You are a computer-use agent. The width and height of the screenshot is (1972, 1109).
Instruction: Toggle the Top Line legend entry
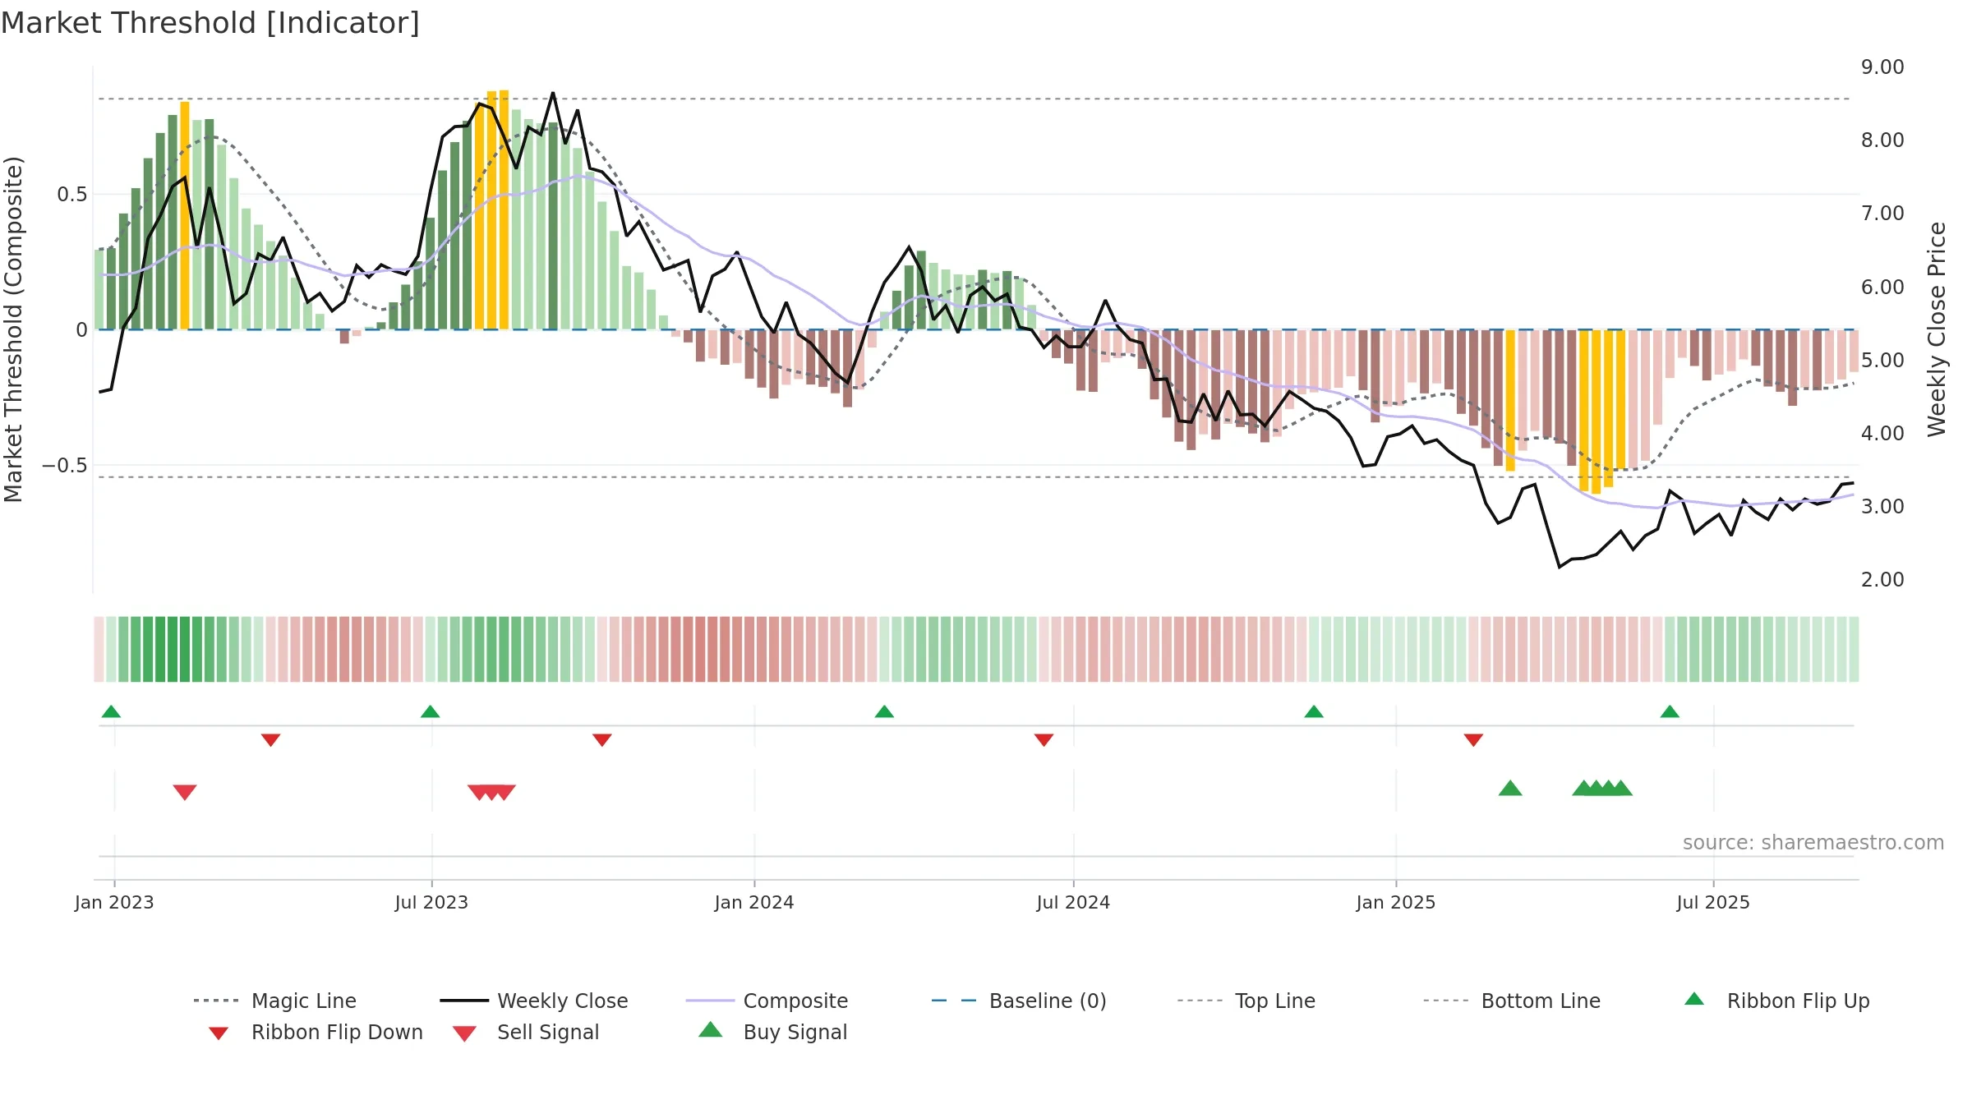click(1246, 1001)
